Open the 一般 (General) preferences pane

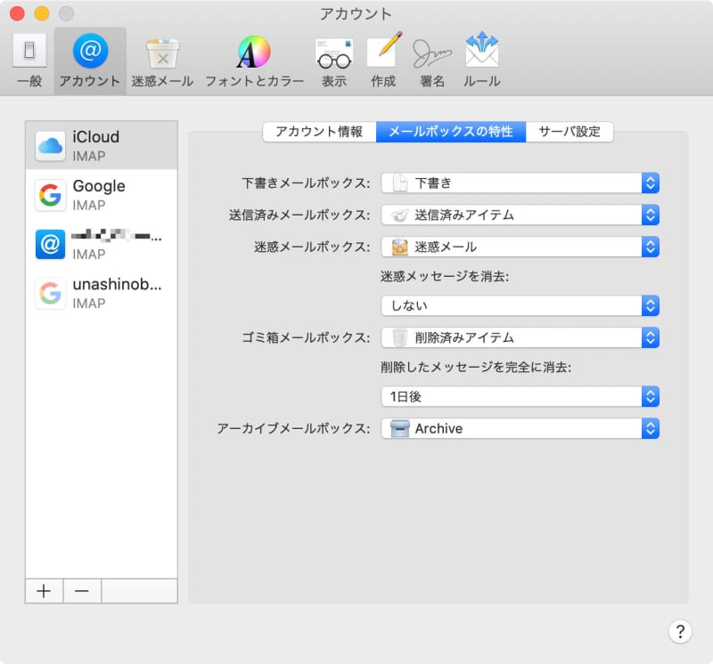coord(29,61)
